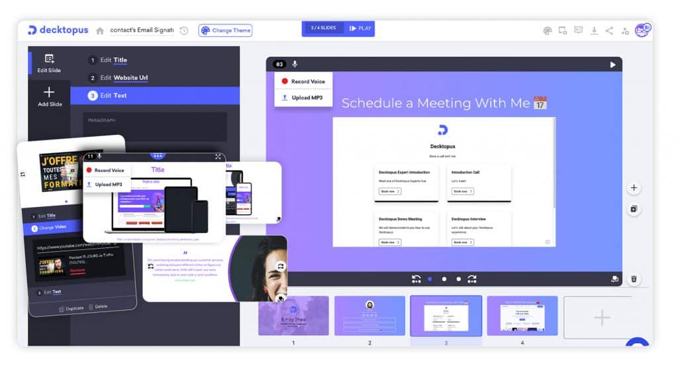
Task: Click Book now under Decktopus Expert Introduction
Action: coord(389,191)
